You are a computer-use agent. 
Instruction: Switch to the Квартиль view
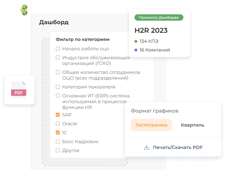tap(192, 125)
